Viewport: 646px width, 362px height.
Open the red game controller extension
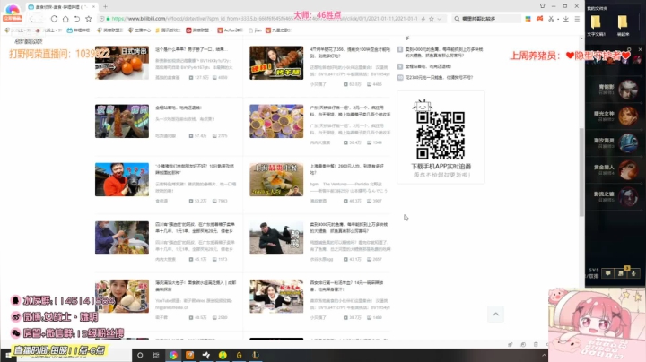[539, 19]
